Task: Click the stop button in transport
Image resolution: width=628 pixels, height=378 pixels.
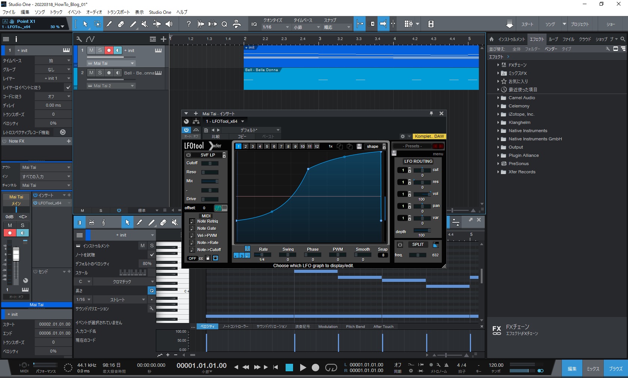Action: (289, 368)
